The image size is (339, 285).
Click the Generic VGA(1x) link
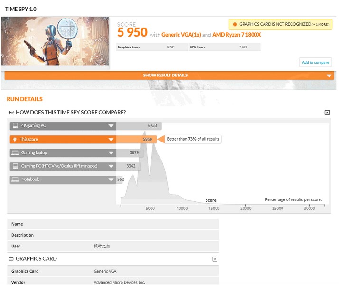click(x=181, y=35)
